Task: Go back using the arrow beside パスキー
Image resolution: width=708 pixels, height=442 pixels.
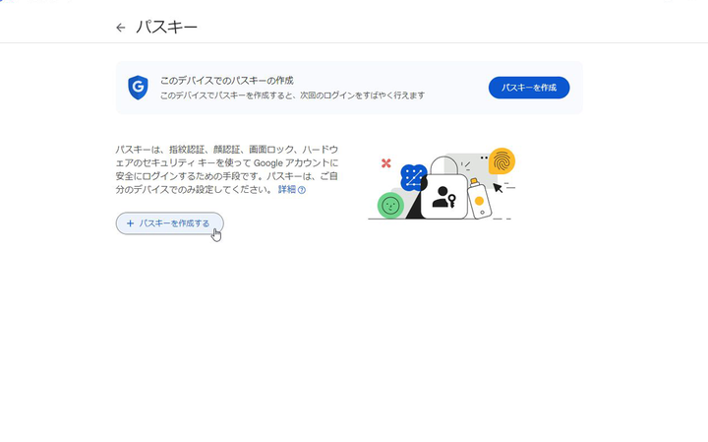Action: pos(121,28)
